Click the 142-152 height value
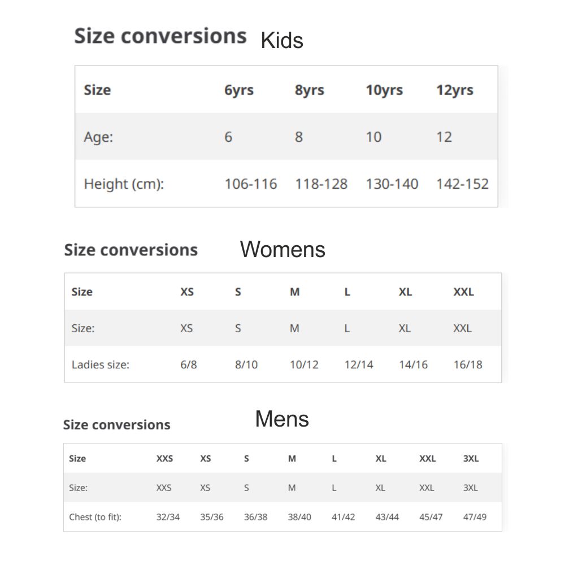 462,184
